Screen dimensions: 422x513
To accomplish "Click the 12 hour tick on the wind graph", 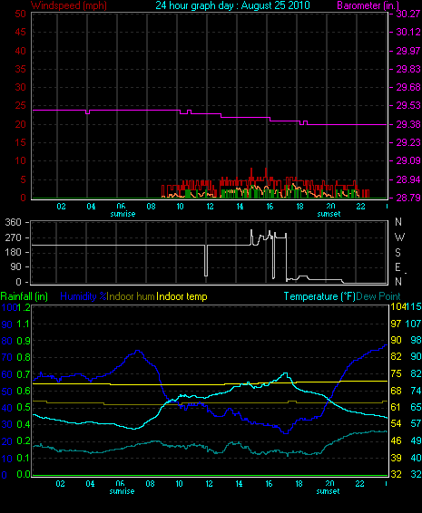I will tap(210, 206).
